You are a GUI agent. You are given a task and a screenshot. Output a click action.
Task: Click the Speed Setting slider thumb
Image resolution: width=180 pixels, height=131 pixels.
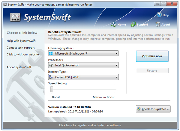52,89
